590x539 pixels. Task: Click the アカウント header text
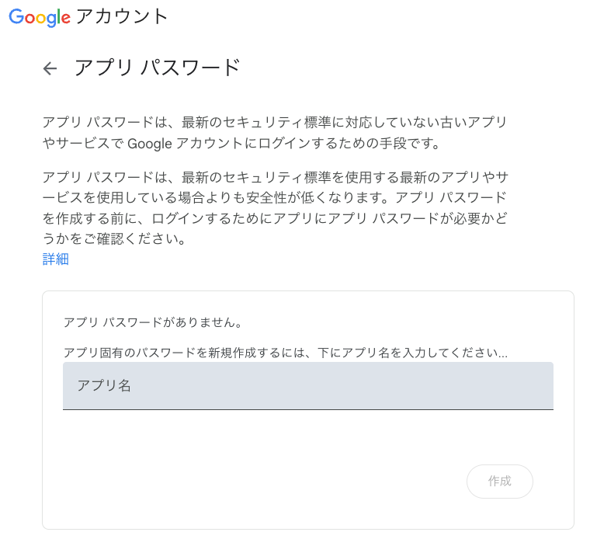click(x=122, y=16)
